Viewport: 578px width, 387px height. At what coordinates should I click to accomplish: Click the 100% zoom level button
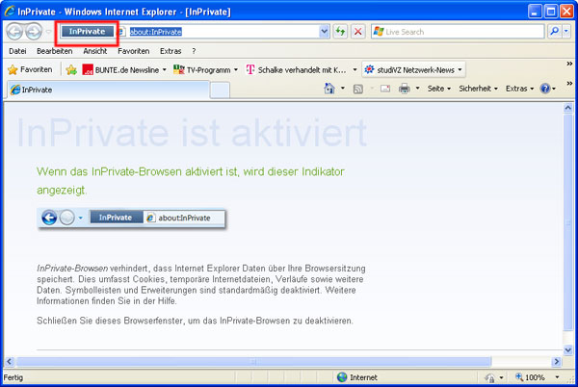(530, 377)
